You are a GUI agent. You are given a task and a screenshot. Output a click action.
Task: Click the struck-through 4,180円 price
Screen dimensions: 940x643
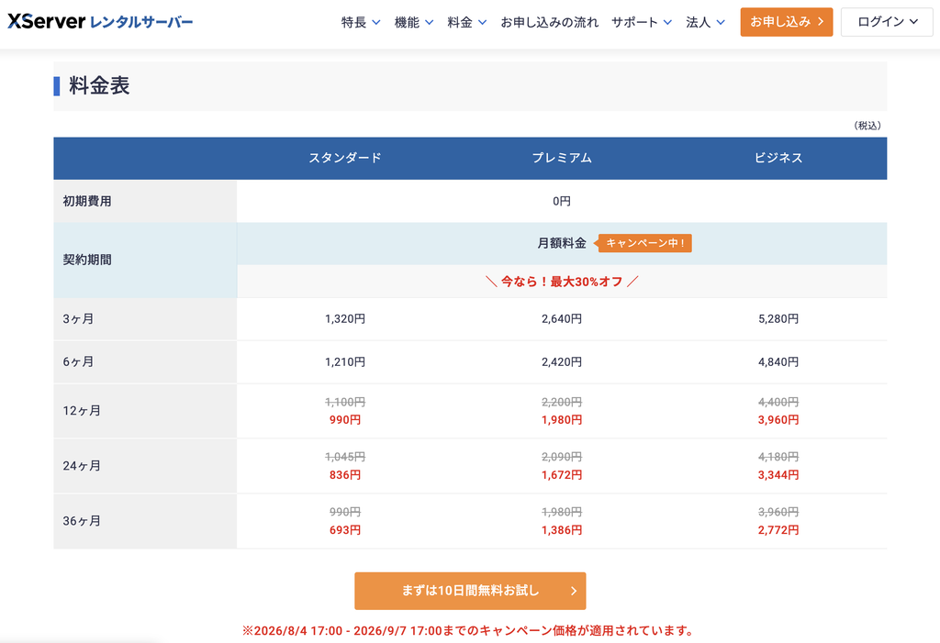point(778,457)
